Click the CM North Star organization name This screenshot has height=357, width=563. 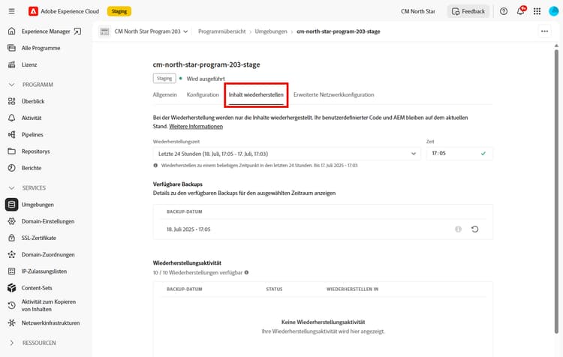point(417,11)
